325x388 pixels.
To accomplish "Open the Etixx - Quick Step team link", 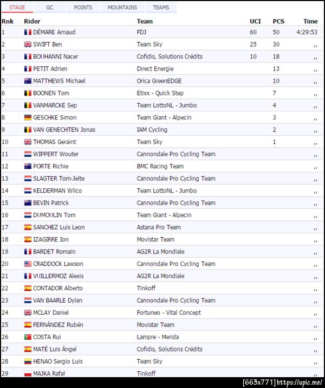I will (160, 93).
